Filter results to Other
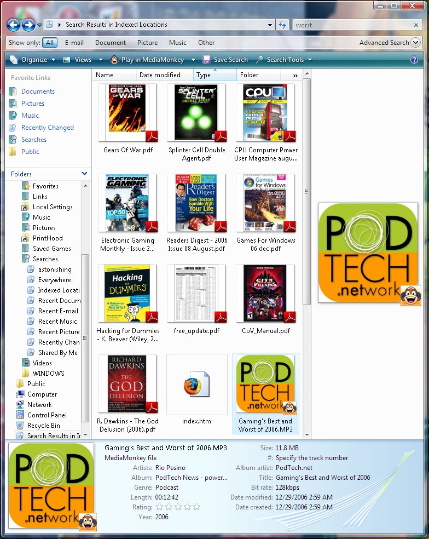 click(x=206, y=43)
